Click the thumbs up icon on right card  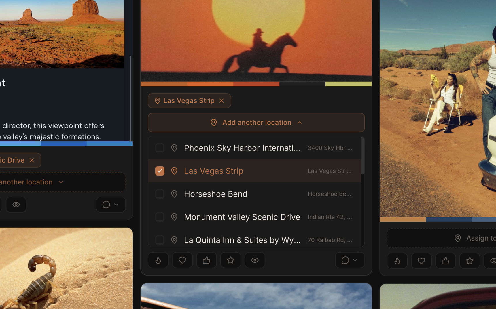click(x=446, y=261)
